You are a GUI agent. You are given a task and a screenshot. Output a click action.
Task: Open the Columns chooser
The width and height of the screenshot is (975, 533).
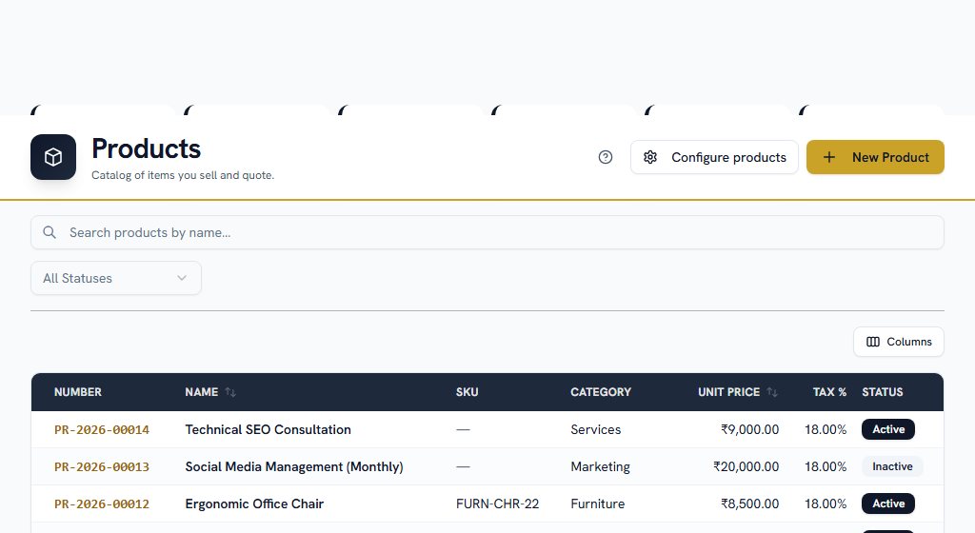[x=899, y=342]
